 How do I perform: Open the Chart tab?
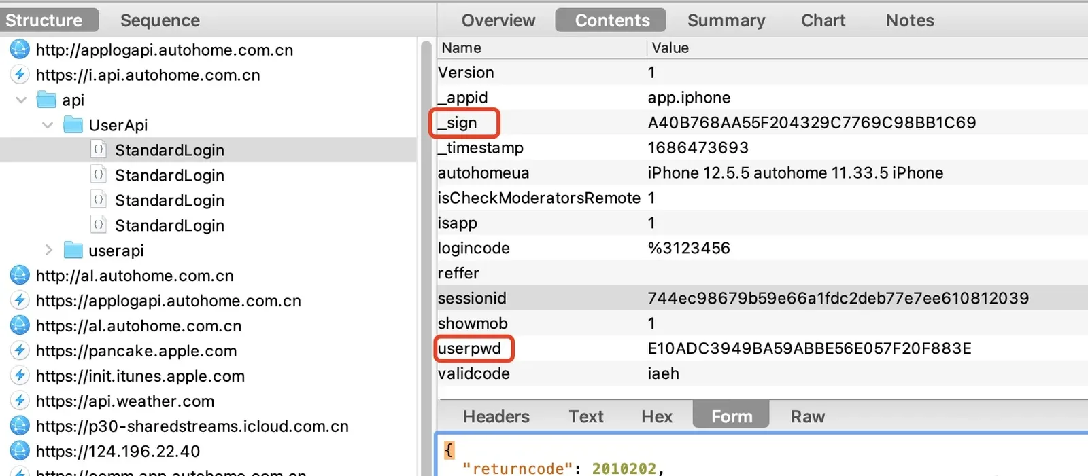click(823, 20)
